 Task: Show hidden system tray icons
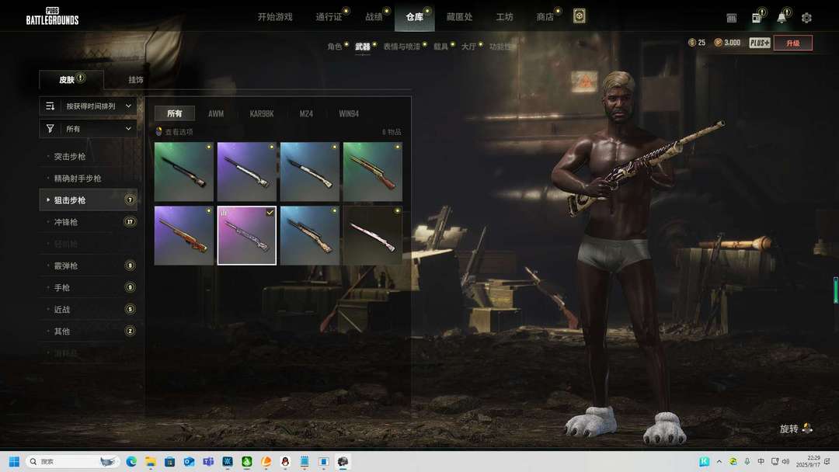[x=719, y=461]
